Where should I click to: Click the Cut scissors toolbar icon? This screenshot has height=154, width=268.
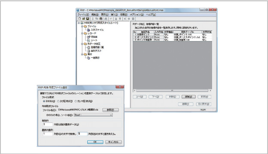93,19
